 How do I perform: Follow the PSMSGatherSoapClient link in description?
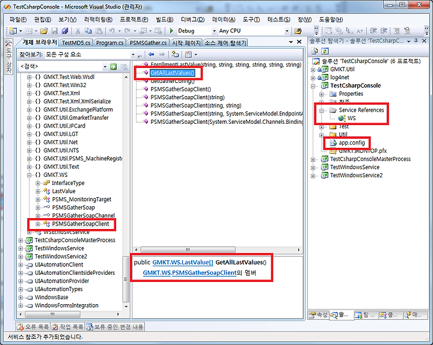204,273
